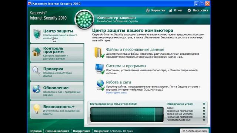This screenshot has width=237, height=133.
Task: Switch to the Контроль программ section
Action: coord(57,52)
